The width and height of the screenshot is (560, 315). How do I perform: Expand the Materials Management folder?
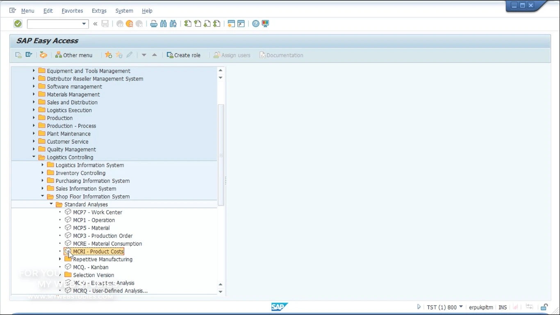click(x=34, y=94)
